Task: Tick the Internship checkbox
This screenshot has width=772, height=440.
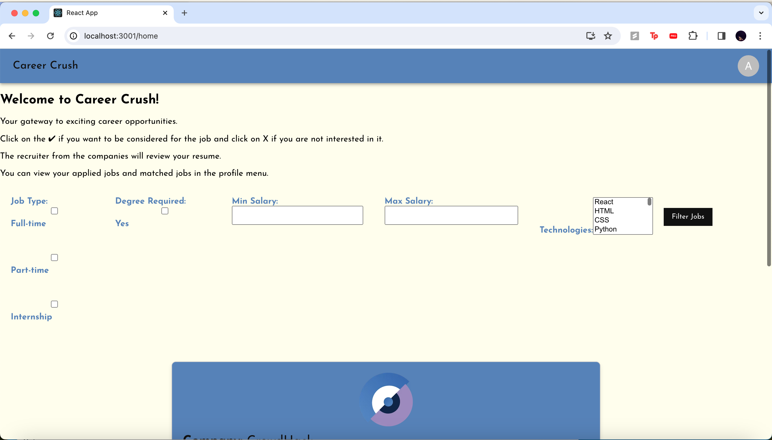Action: pos(54,304)
